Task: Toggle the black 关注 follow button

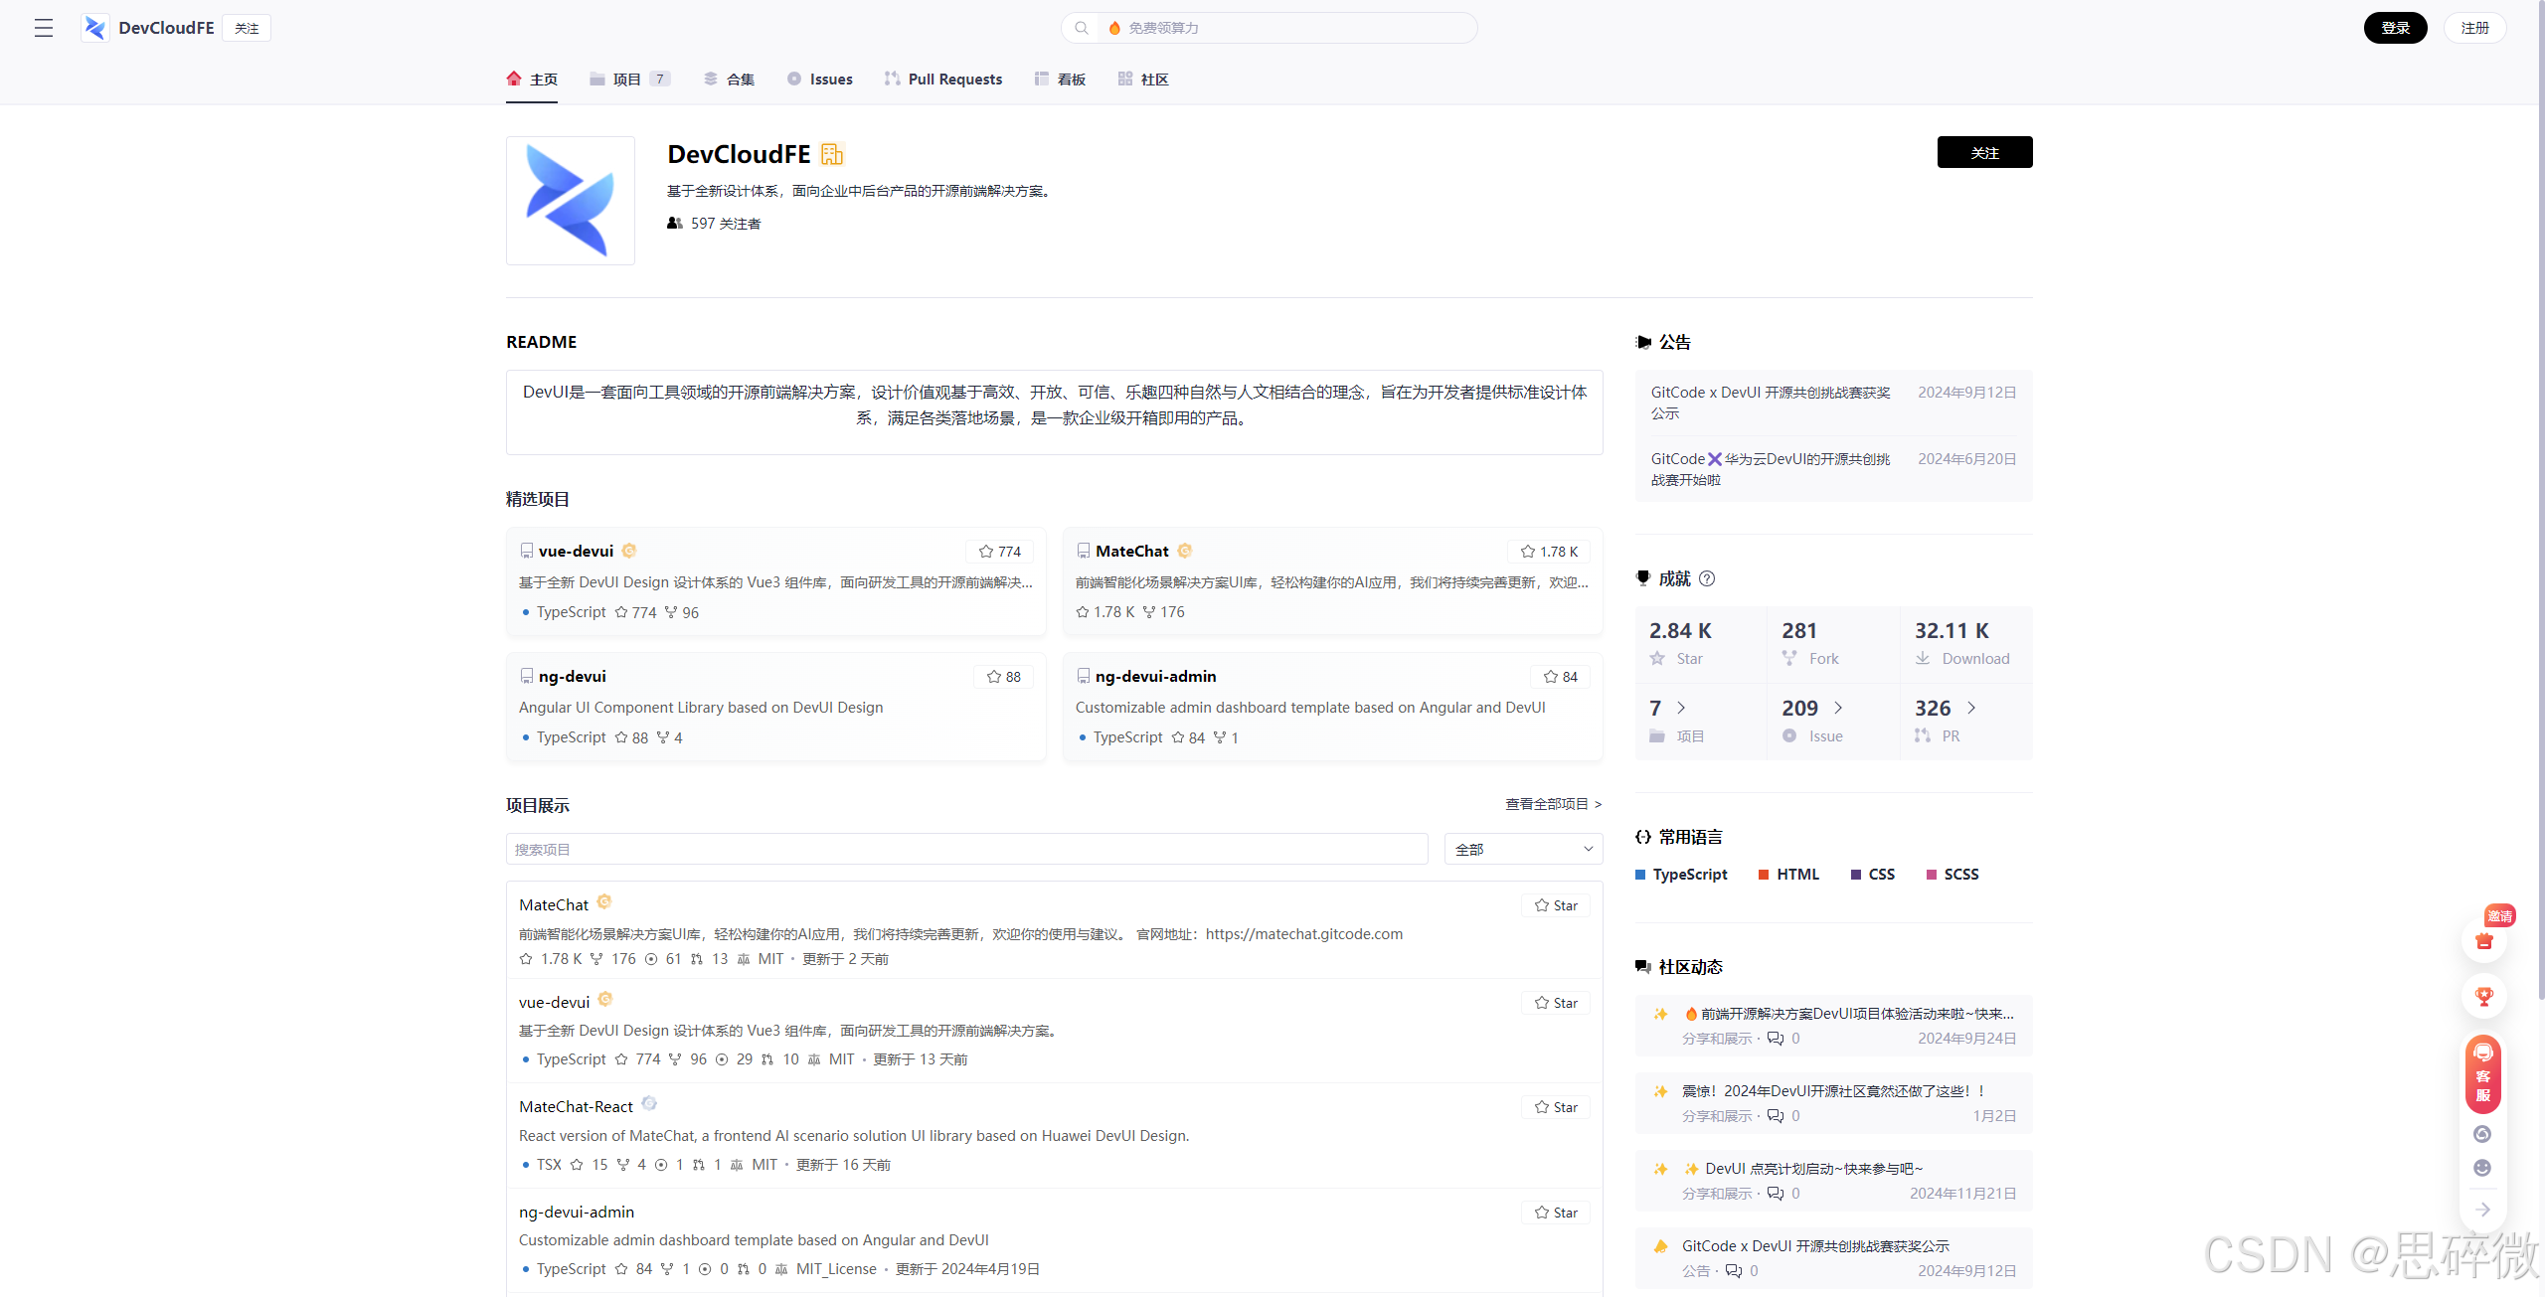Action: click(1984, 152)
